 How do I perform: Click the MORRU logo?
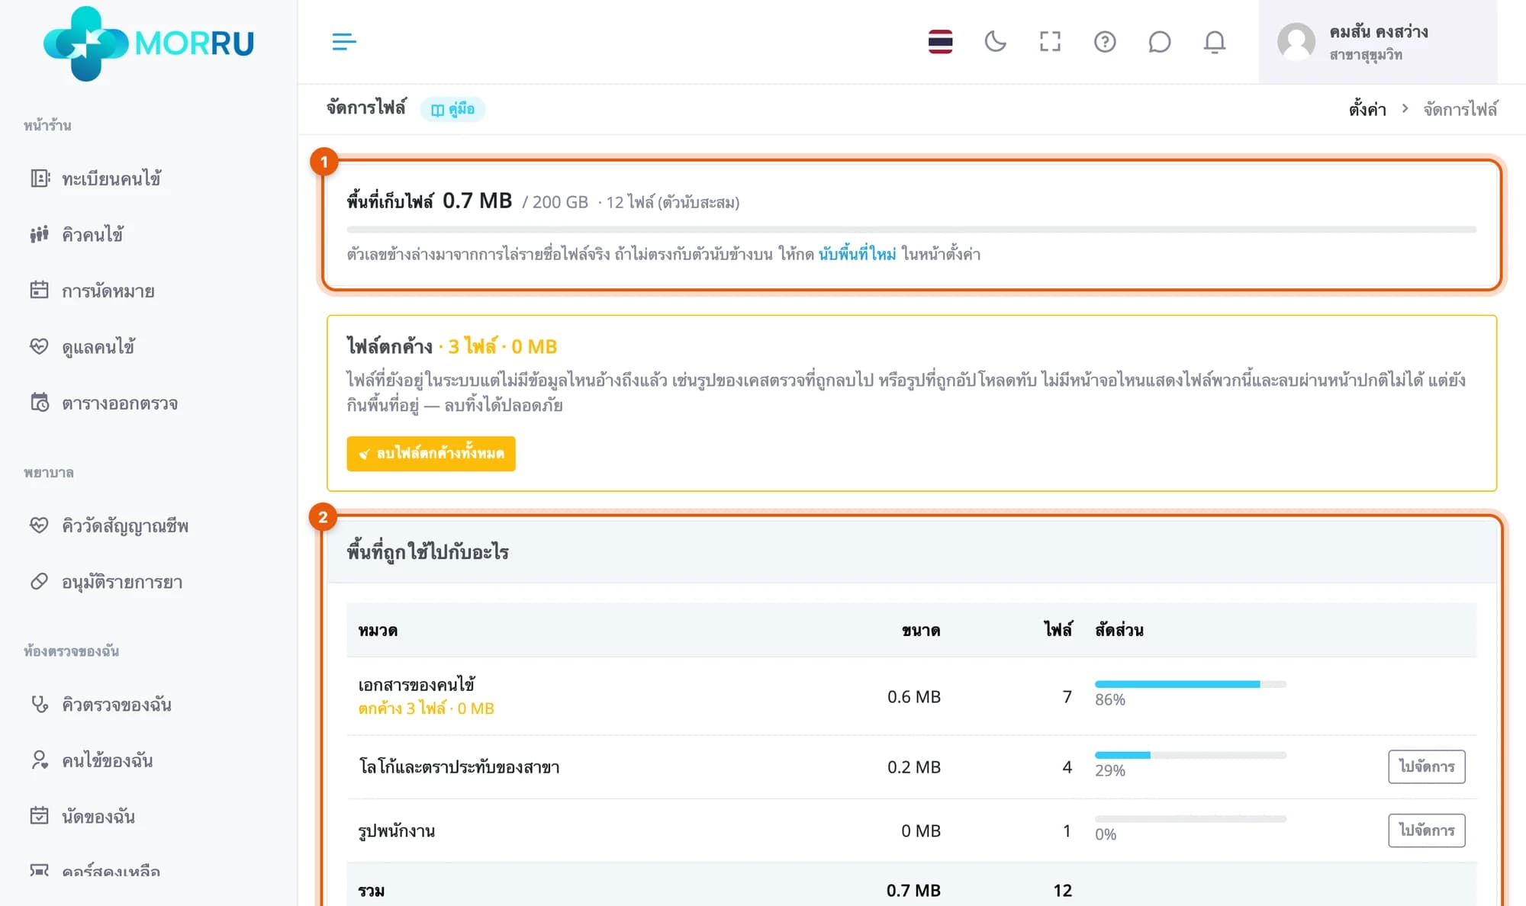point(148,43)
